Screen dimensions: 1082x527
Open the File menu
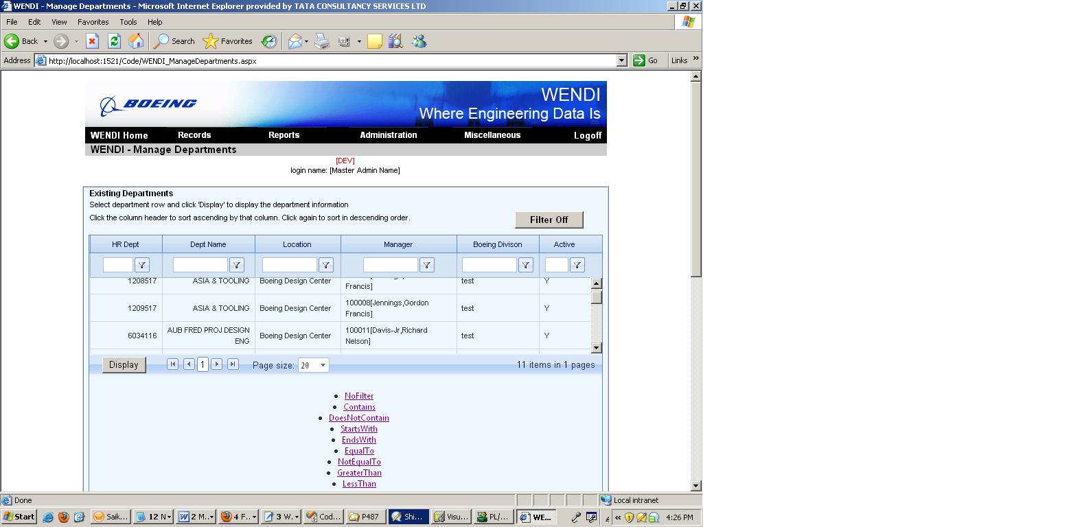point(12,22)
